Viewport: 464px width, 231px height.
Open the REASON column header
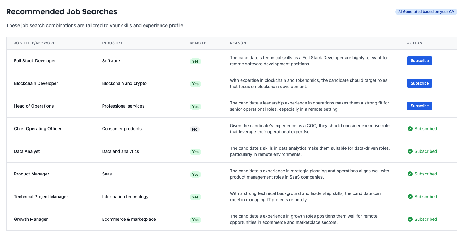click(x=238, y=43)
